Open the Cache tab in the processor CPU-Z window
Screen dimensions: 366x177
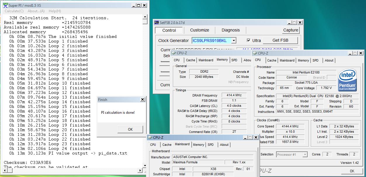click(x=272, y=60)
